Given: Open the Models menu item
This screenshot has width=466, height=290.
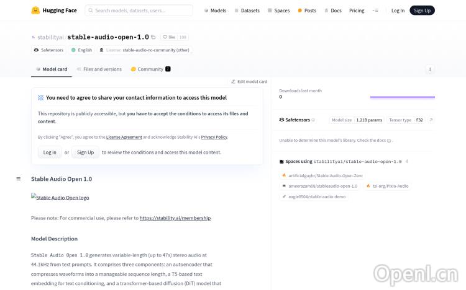Looking at the screenshot, I should point(215,11).
